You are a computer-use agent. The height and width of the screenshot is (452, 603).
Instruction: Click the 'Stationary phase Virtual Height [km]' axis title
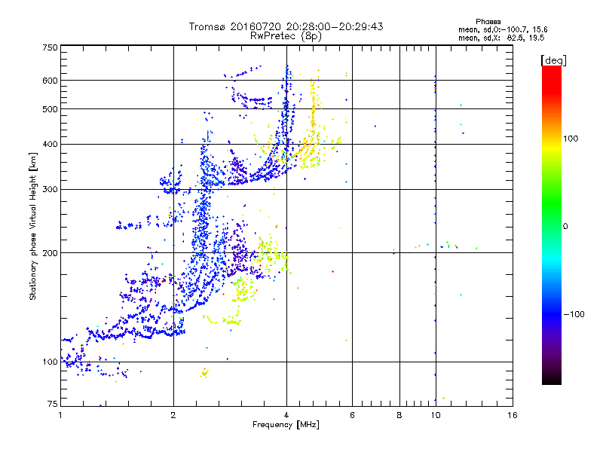[33, 227]
